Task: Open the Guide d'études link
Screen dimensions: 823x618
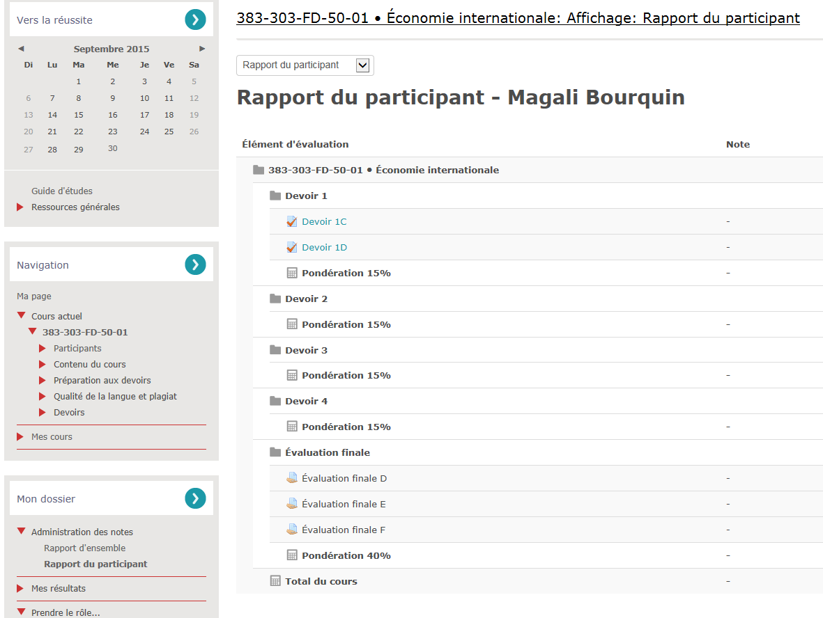Action: [61, 191]
